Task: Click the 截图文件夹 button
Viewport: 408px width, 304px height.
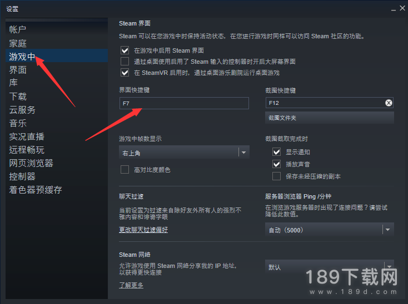Action: pos(330,118)
